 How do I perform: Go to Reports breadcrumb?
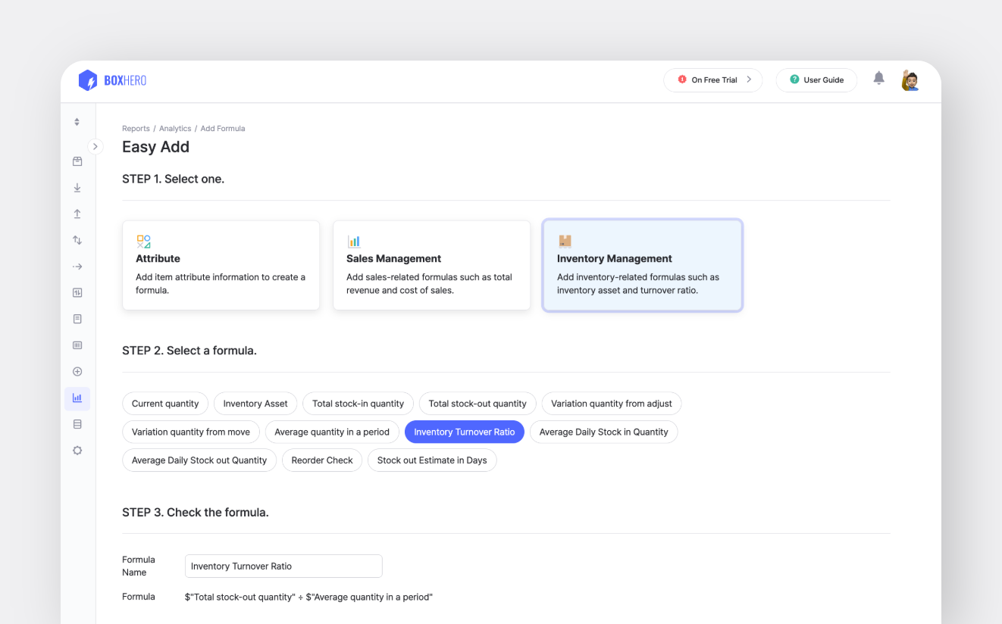[136, 129]
